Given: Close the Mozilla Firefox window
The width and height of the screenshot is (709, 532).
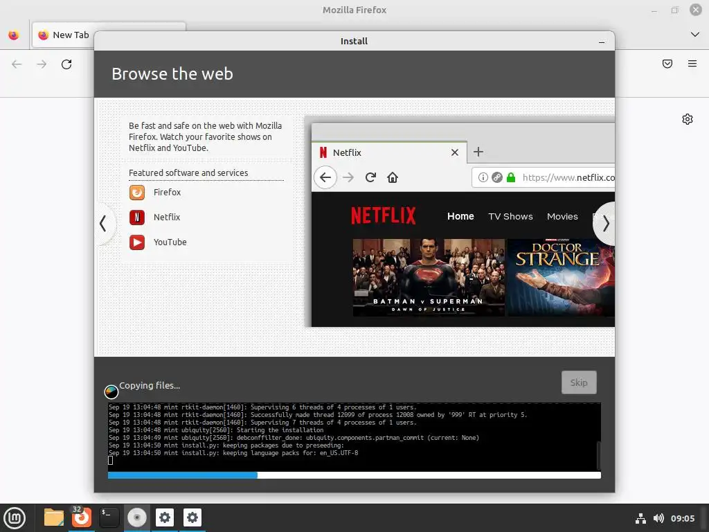Looking at the screenshot, I should click(695, 10).
